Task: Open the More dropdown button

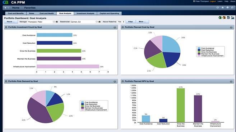Action: click(142, 22)
